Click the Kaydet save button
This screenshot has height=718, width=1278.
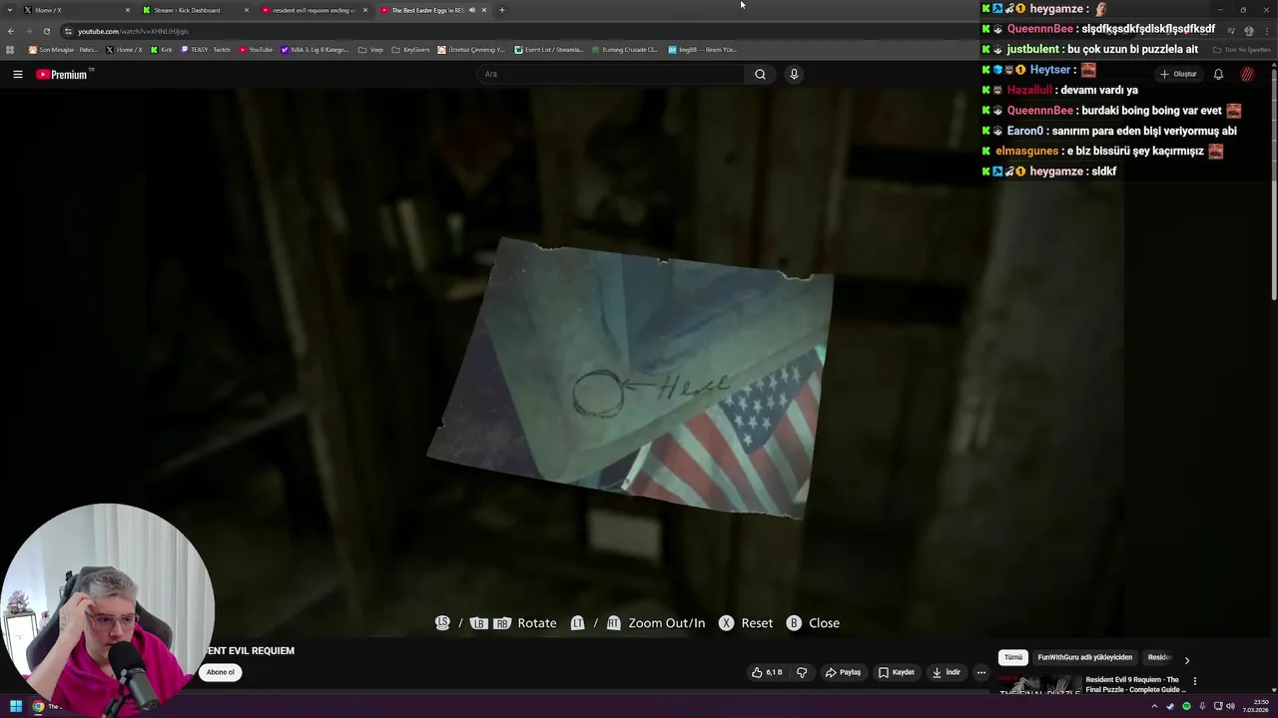897,672
